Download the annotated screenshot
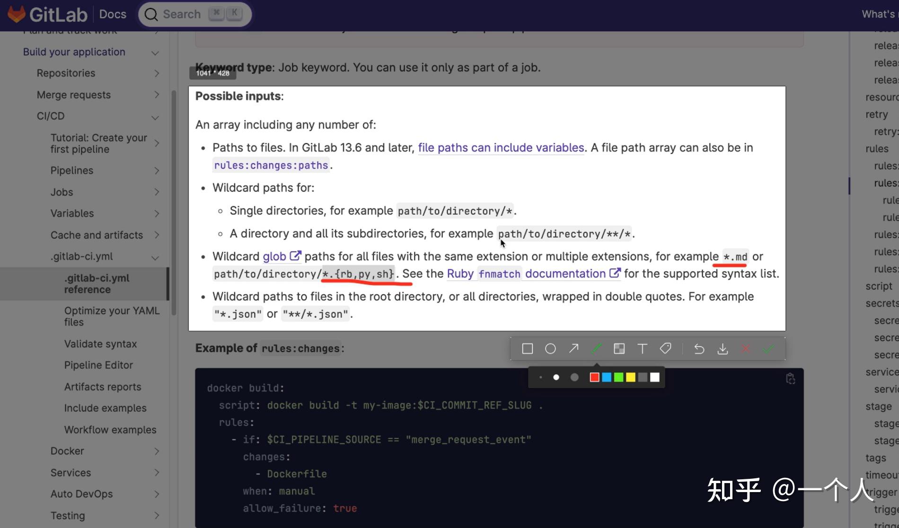This screenshot has height=528, width=899. pyautogui.click(x=722, y=348)
